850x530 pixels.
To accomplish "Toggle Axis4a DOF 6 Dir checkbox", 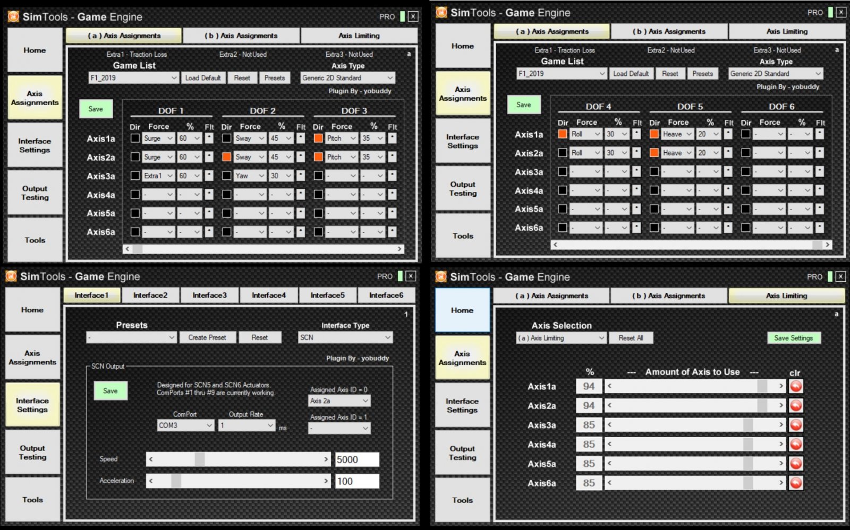I will [746, 190].
